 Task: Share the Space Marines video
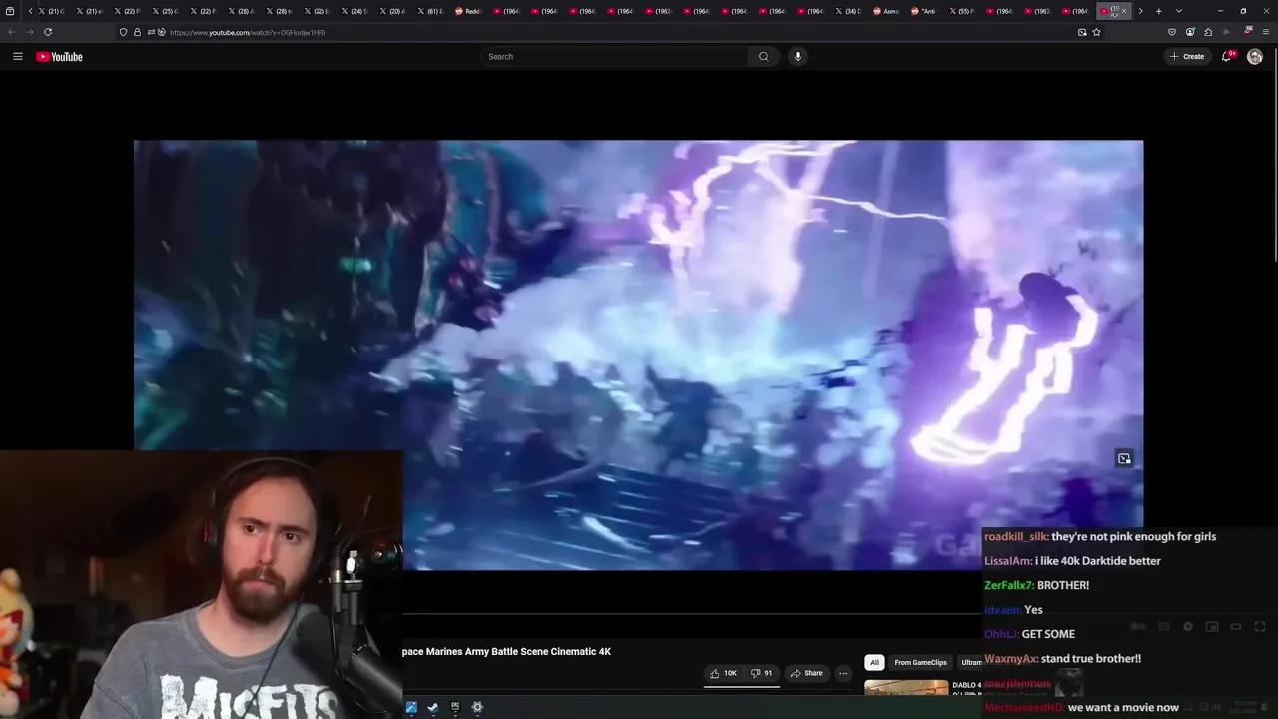pyautogui.click(x=807, y=673)
